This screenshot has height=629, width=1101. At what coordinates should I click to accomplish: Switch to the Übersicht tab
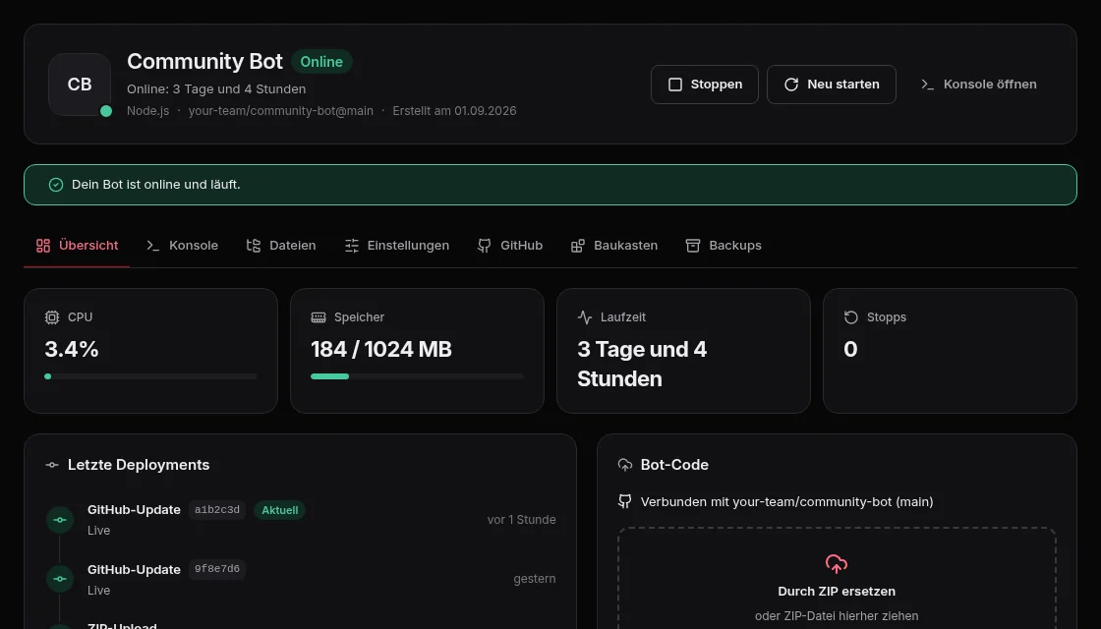coord(77,246)
